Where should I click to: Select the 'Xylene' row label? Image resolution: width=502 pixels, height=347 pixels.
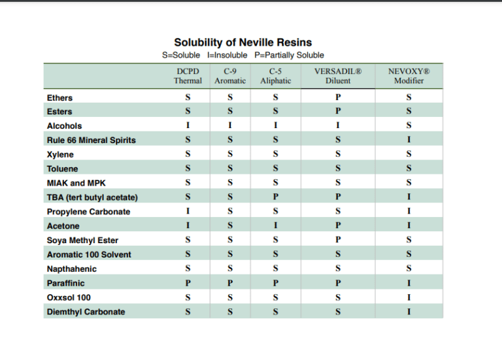[x=60, y=155]
